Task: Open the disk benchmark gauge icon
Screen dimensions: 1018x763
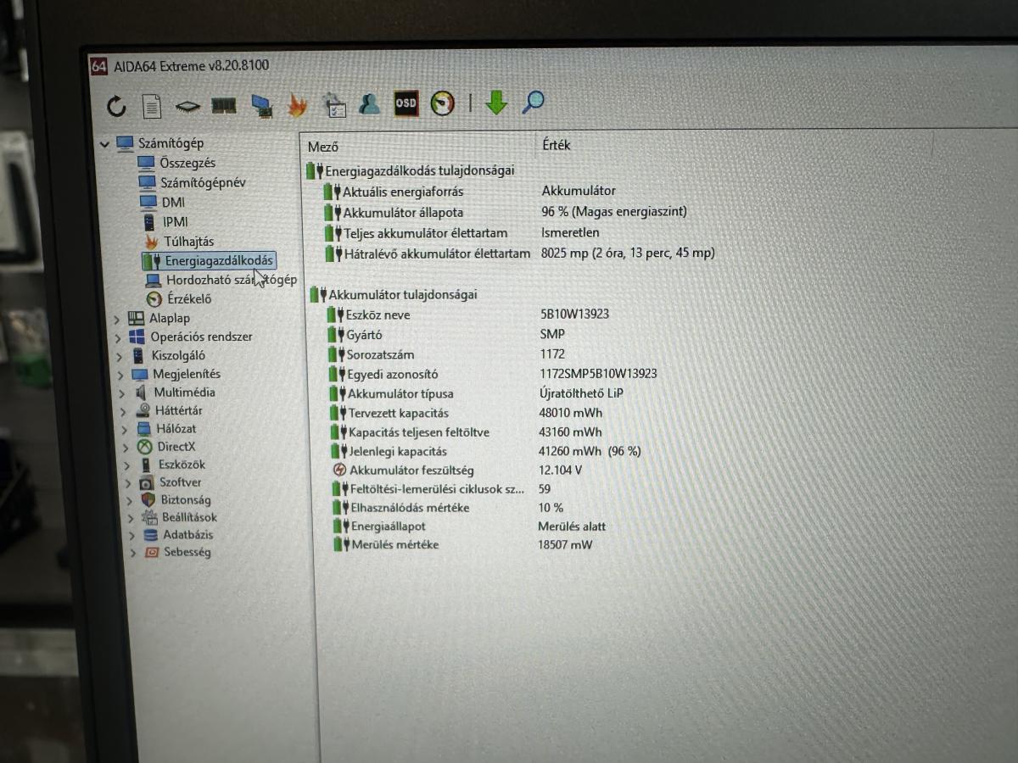Action: point(442,103)
